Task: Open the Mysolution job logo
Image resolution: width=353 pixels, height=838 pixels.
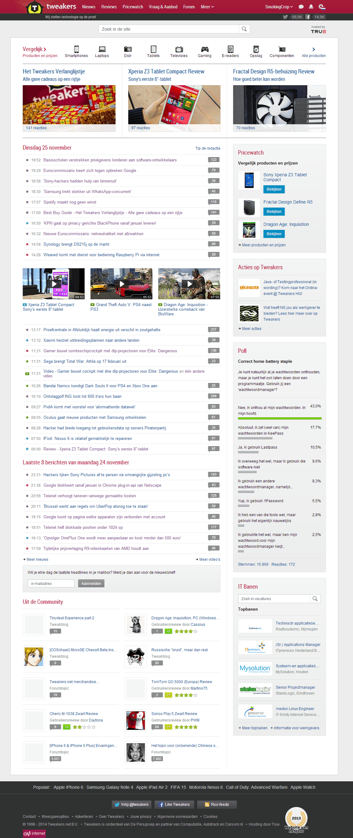Action: tap(255, 669)
